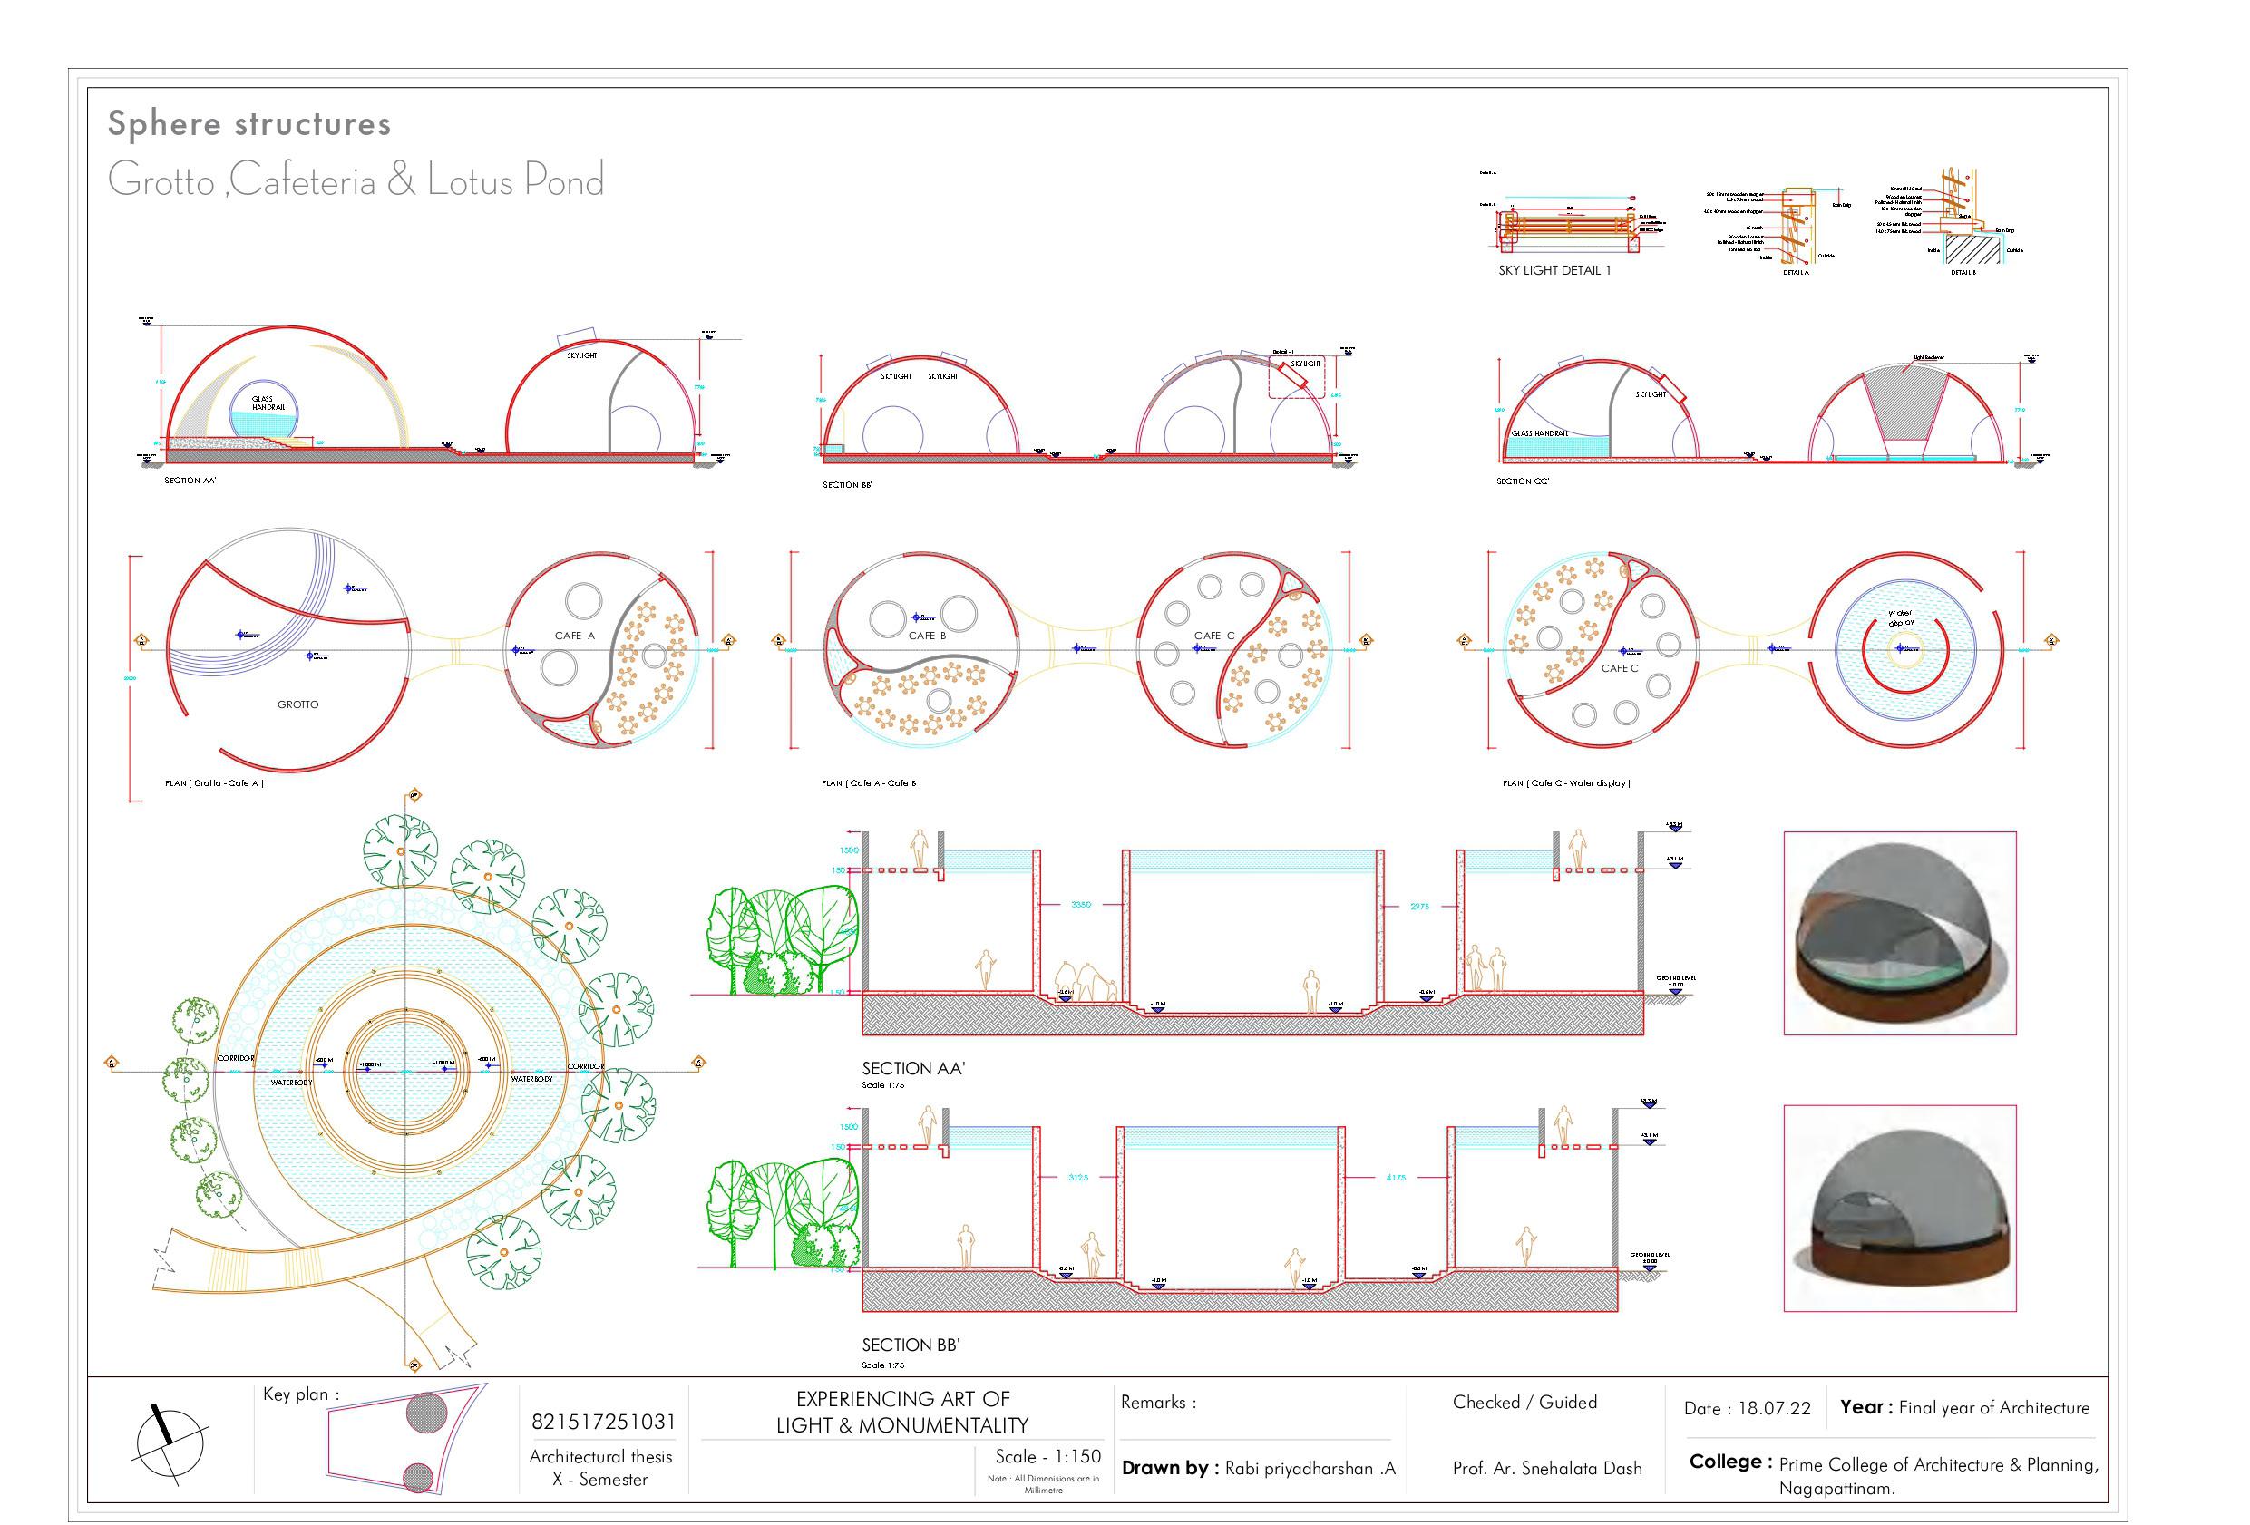Click the lotus pond center concentric rings
Screen dimensions: 2250x1525
coord(404,1073)
